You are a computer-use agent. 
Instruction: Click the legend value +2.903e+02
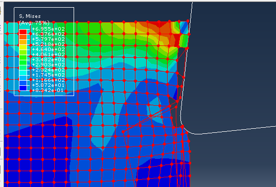49,64
